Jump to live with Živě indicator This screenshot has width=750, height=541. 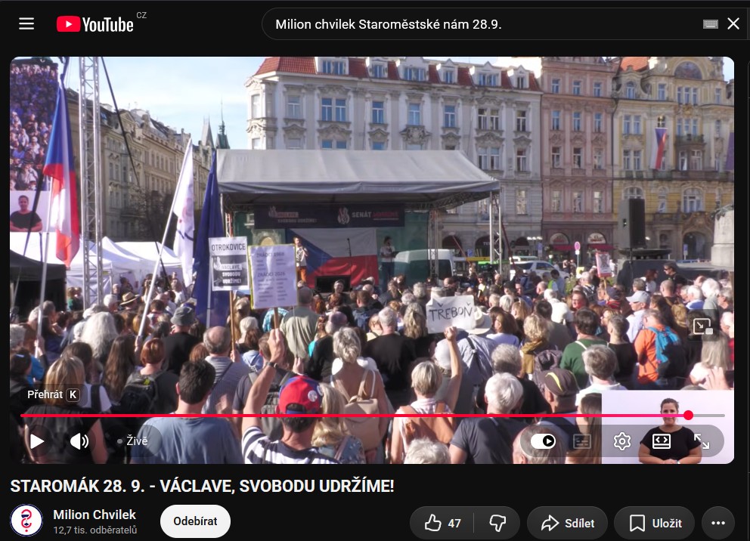[x=132, y=441]
